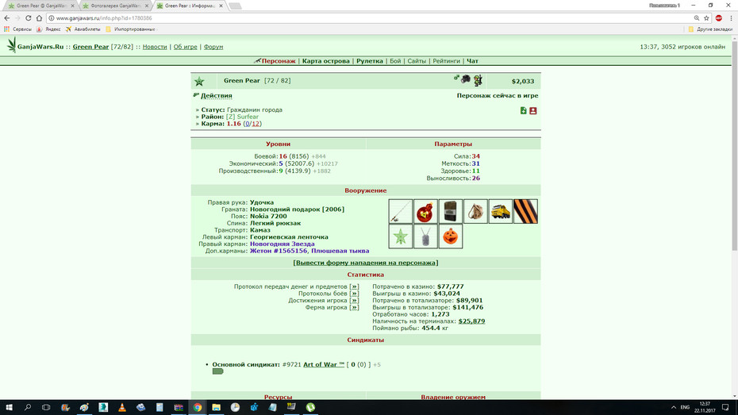Open File Explorer from the taskbar
738x415 pixels.
coord(216,408)
